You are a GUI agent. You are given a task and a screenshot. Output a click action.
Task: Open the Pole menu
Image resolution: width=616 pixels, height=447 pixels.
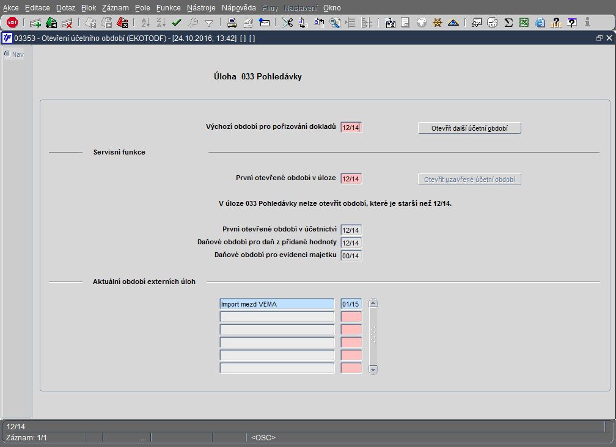142,8
